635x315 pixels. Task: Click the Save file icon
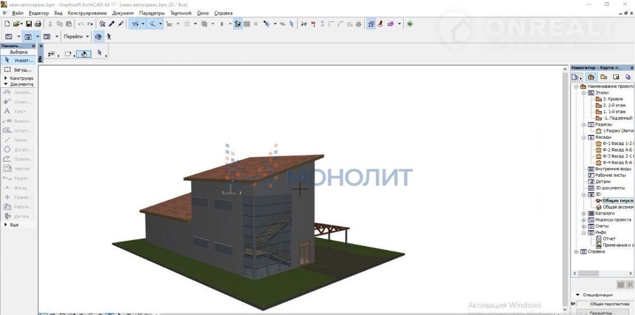pos(29,24)
